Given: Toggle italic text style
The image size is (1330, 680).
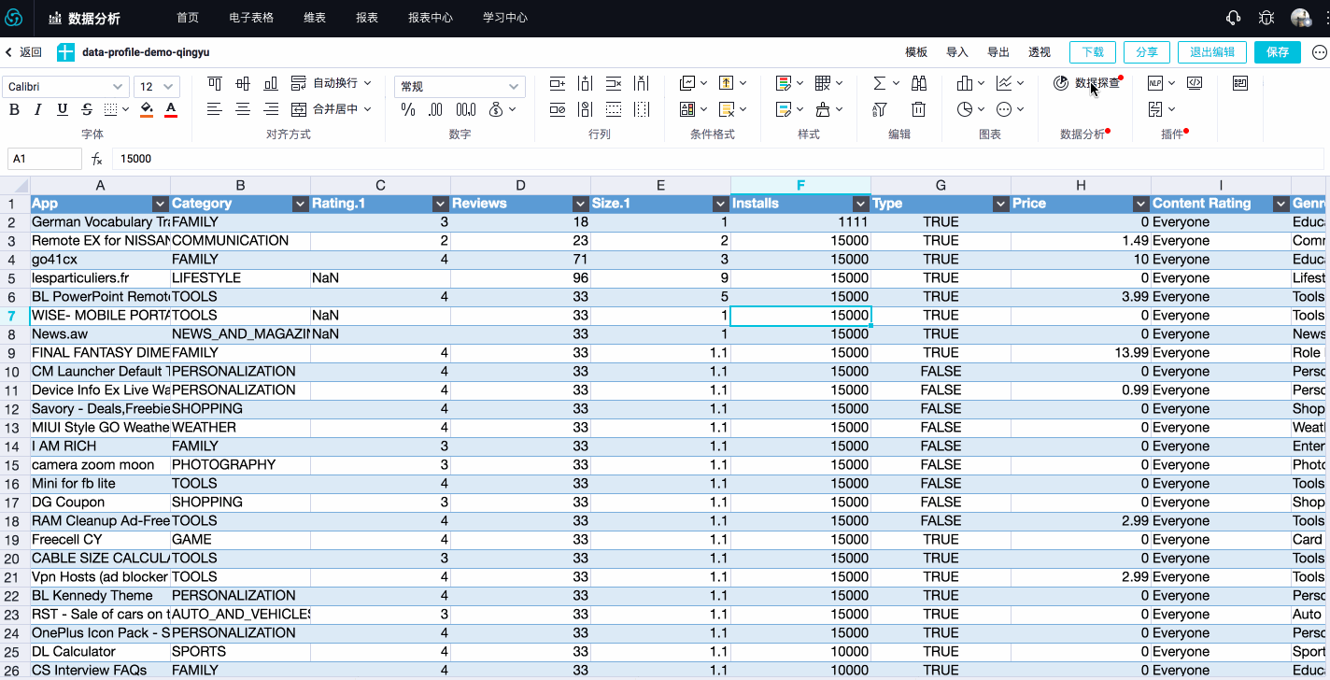Looking at the screenshot, I should [x=37, y=109].
